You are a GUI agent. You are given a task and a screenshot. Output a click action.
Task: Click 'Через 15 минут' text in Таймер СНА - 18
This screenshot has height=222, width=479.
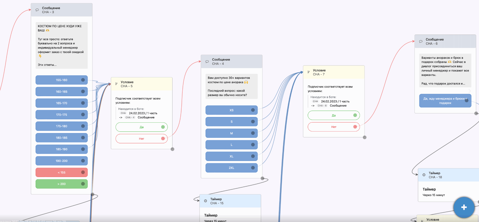click(434, 195)
